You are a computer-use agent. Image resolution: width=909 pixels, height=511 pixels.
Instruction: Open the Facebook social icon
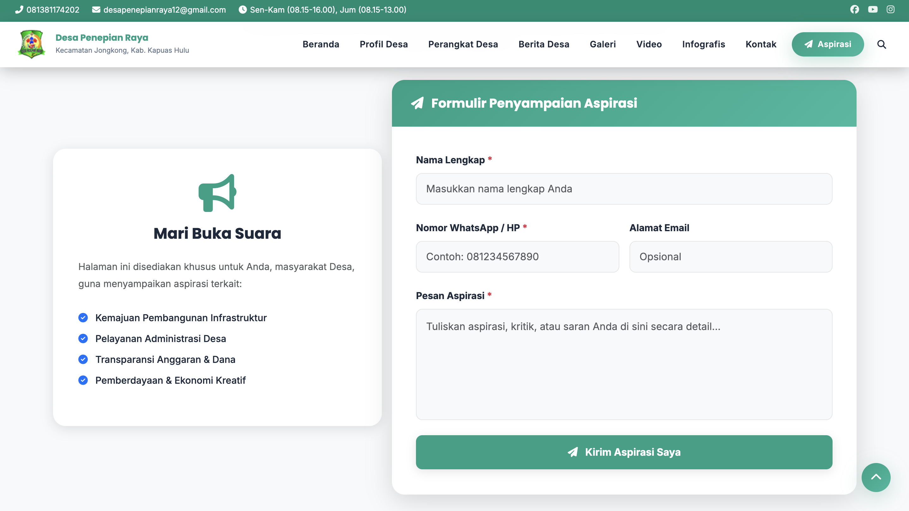click(x=854, y=9)
